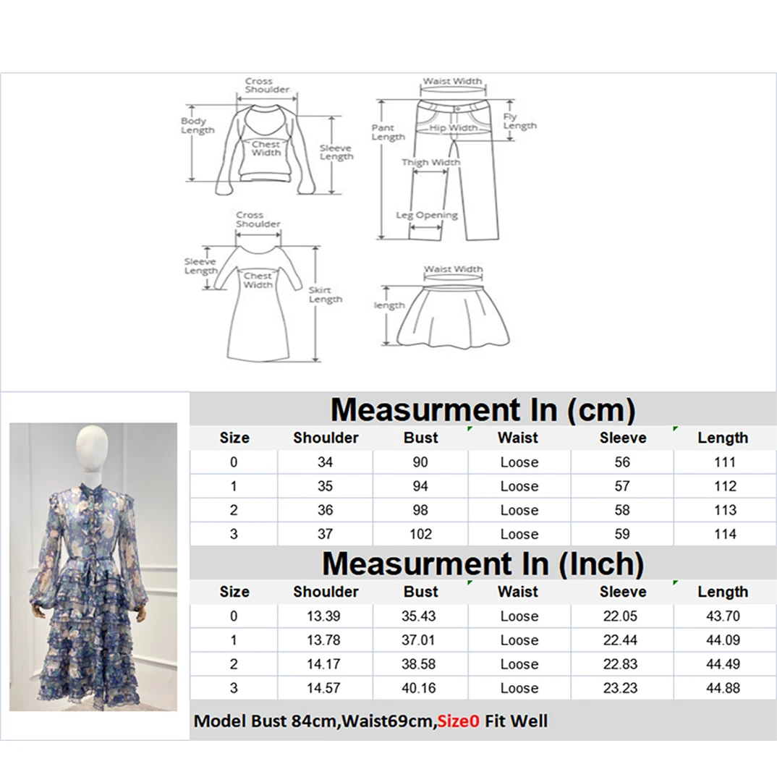Click 'Waist' header in the inch table
Image resolution: width=777 pixels, height=777 pixels.
pos(518,592)
